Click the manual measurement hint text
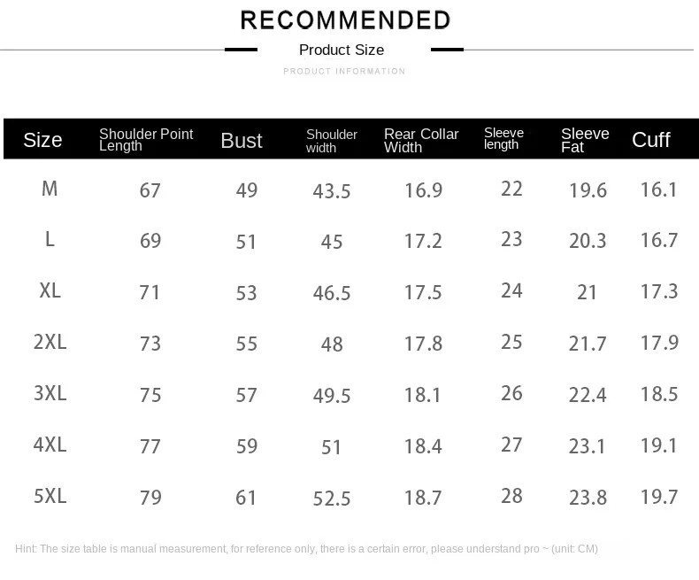The height and width of the screenshot is (580, 699). click(306, 549)
